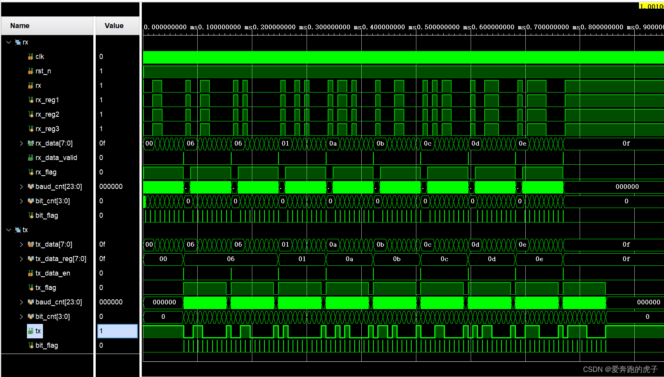Click rx group's bit_cnt bus icon
Image resolution: width=664 pixels, height=377 pixels.
pos(30,201)
